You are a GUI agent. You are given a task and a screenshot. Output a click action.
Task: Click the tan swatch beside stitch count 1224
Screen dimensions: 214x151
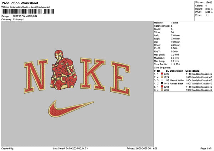162,77
